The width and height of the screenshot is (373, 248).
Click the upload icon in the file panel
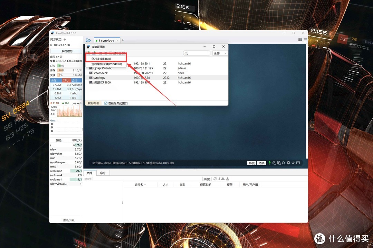click(x=227, y=179)
